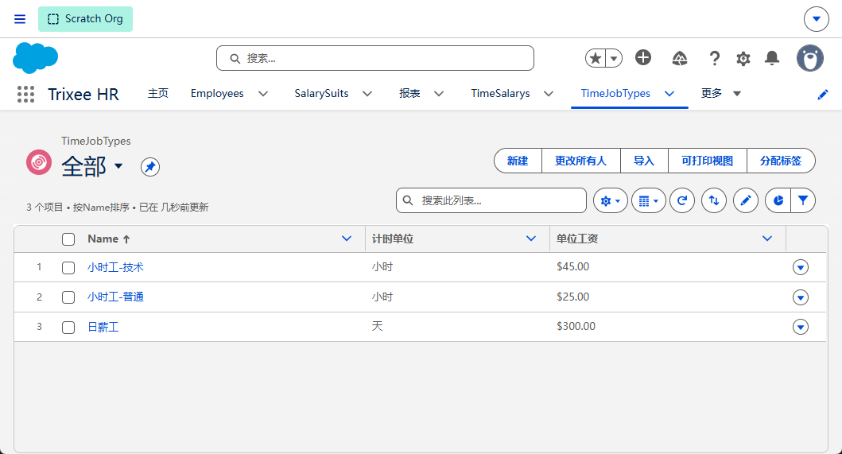The image size is (842, 454).
Task: Refresh the list view
Action: coord(682,200)
